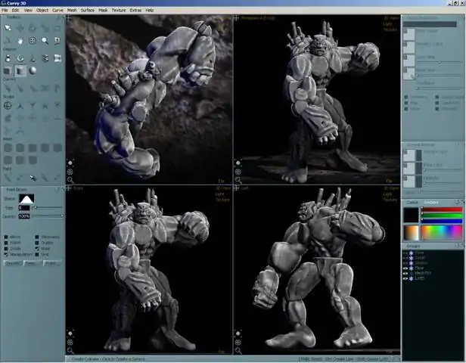Choose the selected cylinder primitive icon
This screenshot has width=466, height=363.
(x=20, y=70)
